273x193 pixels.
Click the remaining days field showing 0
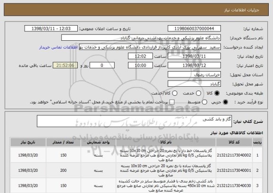(x=102, y=65)
